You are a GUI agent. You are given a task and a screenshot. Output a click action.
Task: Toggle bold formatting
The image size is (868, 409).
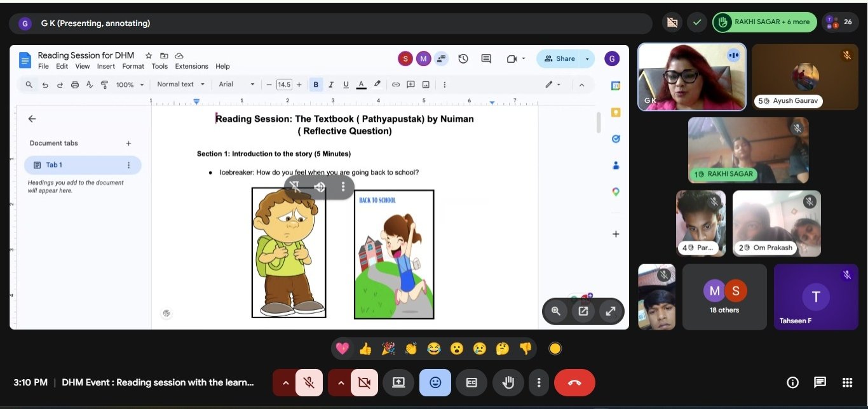[x=316, y=84]
